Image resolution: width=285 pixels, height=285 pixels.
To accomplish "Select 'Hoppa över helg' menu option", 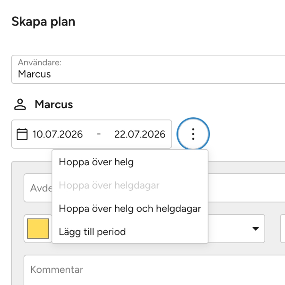I will click(130, 162).
